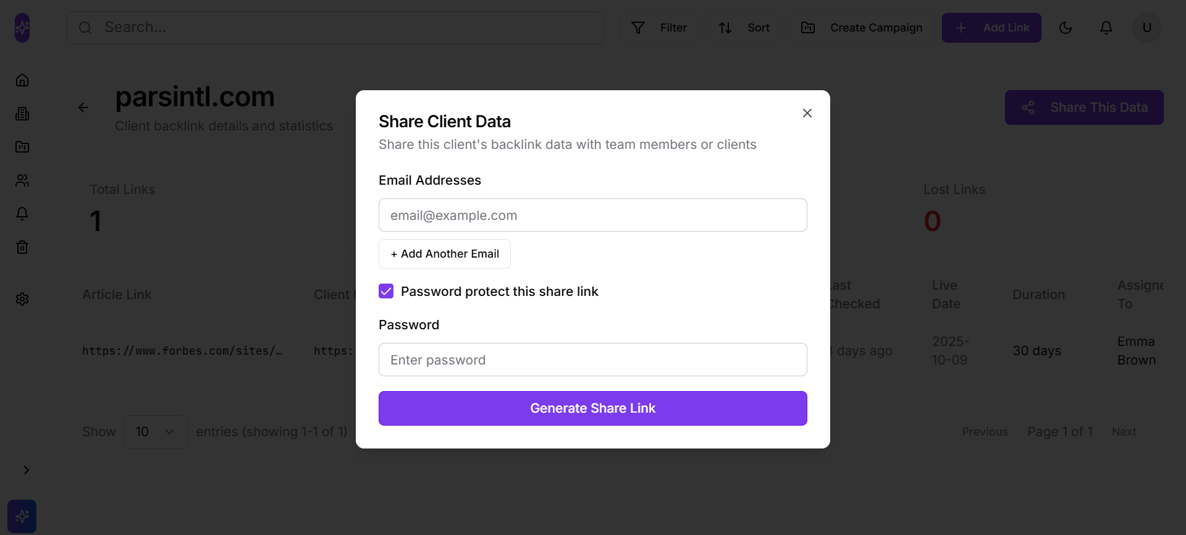1186x535 pixels.
Task: Click the sparkle AI icon at bottom left
Action: 22,516
